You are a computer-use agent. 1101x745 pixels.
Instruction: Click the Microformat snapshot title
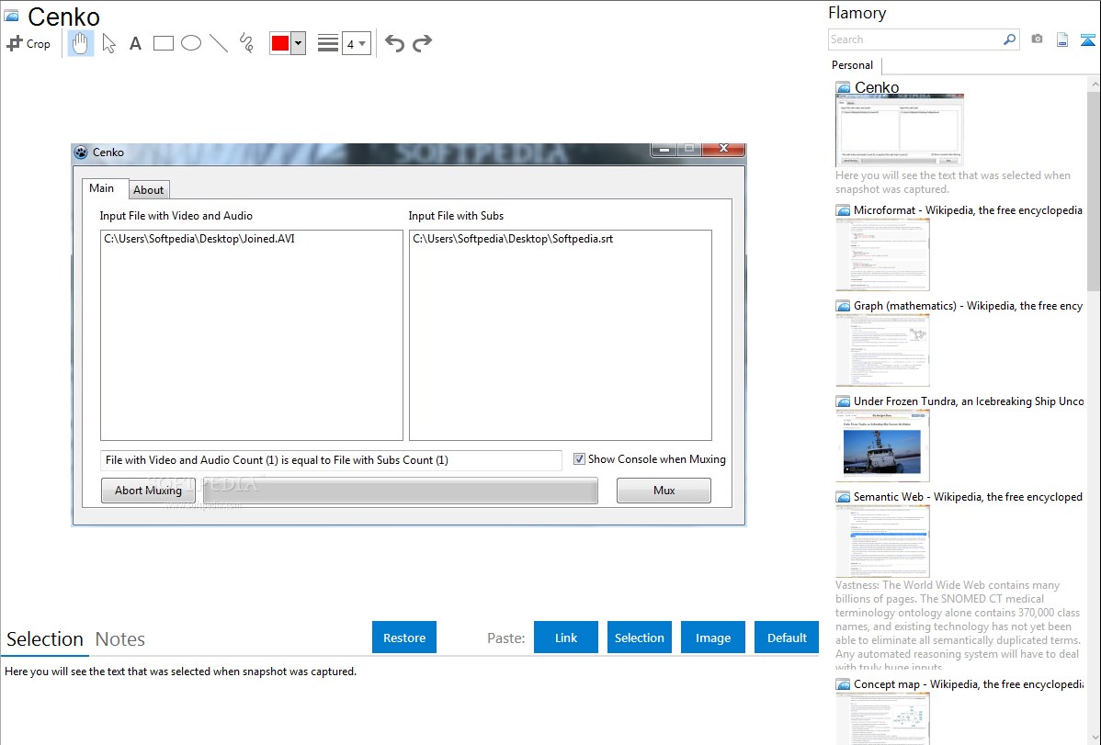click(x=968, y=210)
